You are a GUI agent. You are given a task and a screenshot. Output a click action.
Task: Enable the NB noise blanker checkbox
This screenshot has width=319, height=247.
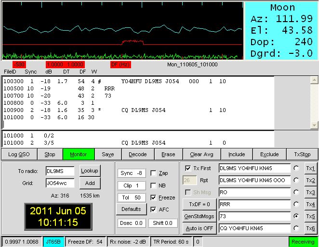tap(153, 185)
